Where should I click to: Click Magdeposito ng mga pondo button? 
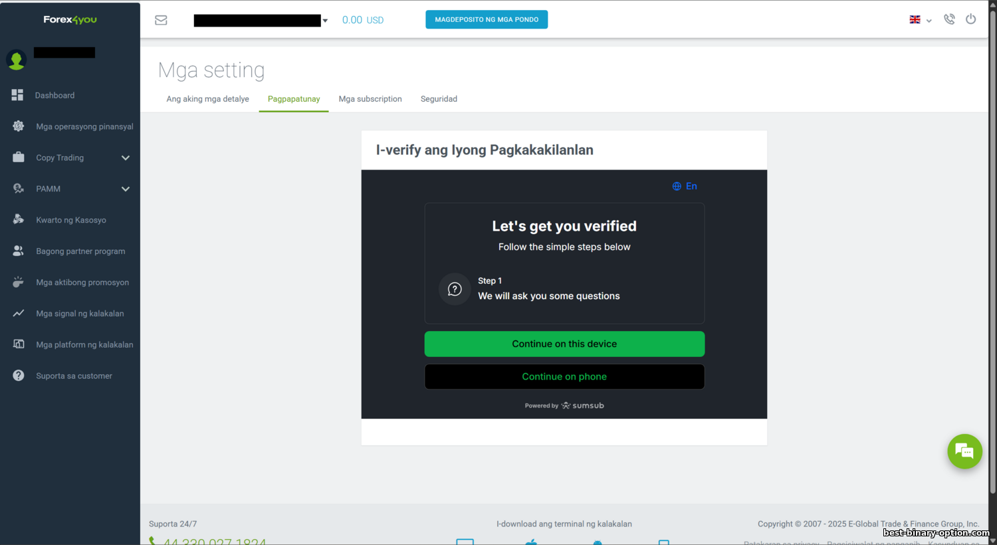[x=487, y=19]
